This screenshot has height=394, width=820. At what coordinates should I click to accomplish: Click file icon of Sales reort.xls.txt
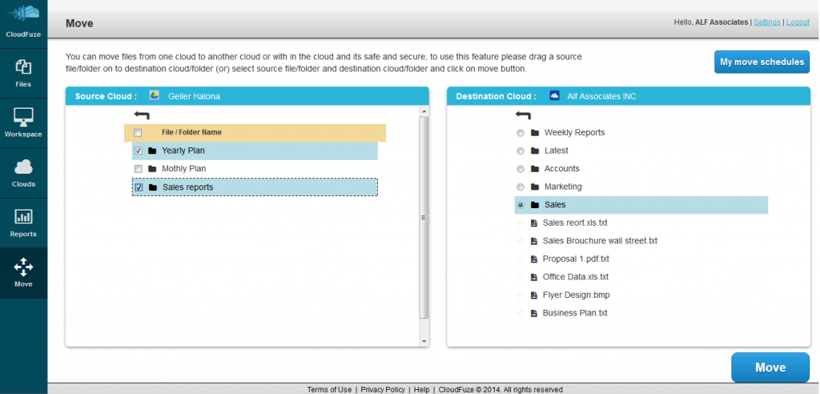coord(534,223)
